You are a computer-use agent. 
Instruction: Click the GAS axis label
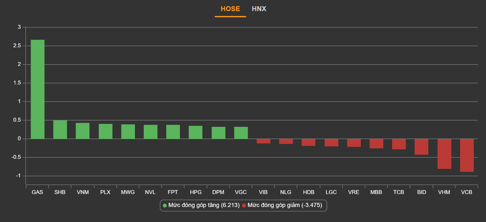[x=37, y=192]
